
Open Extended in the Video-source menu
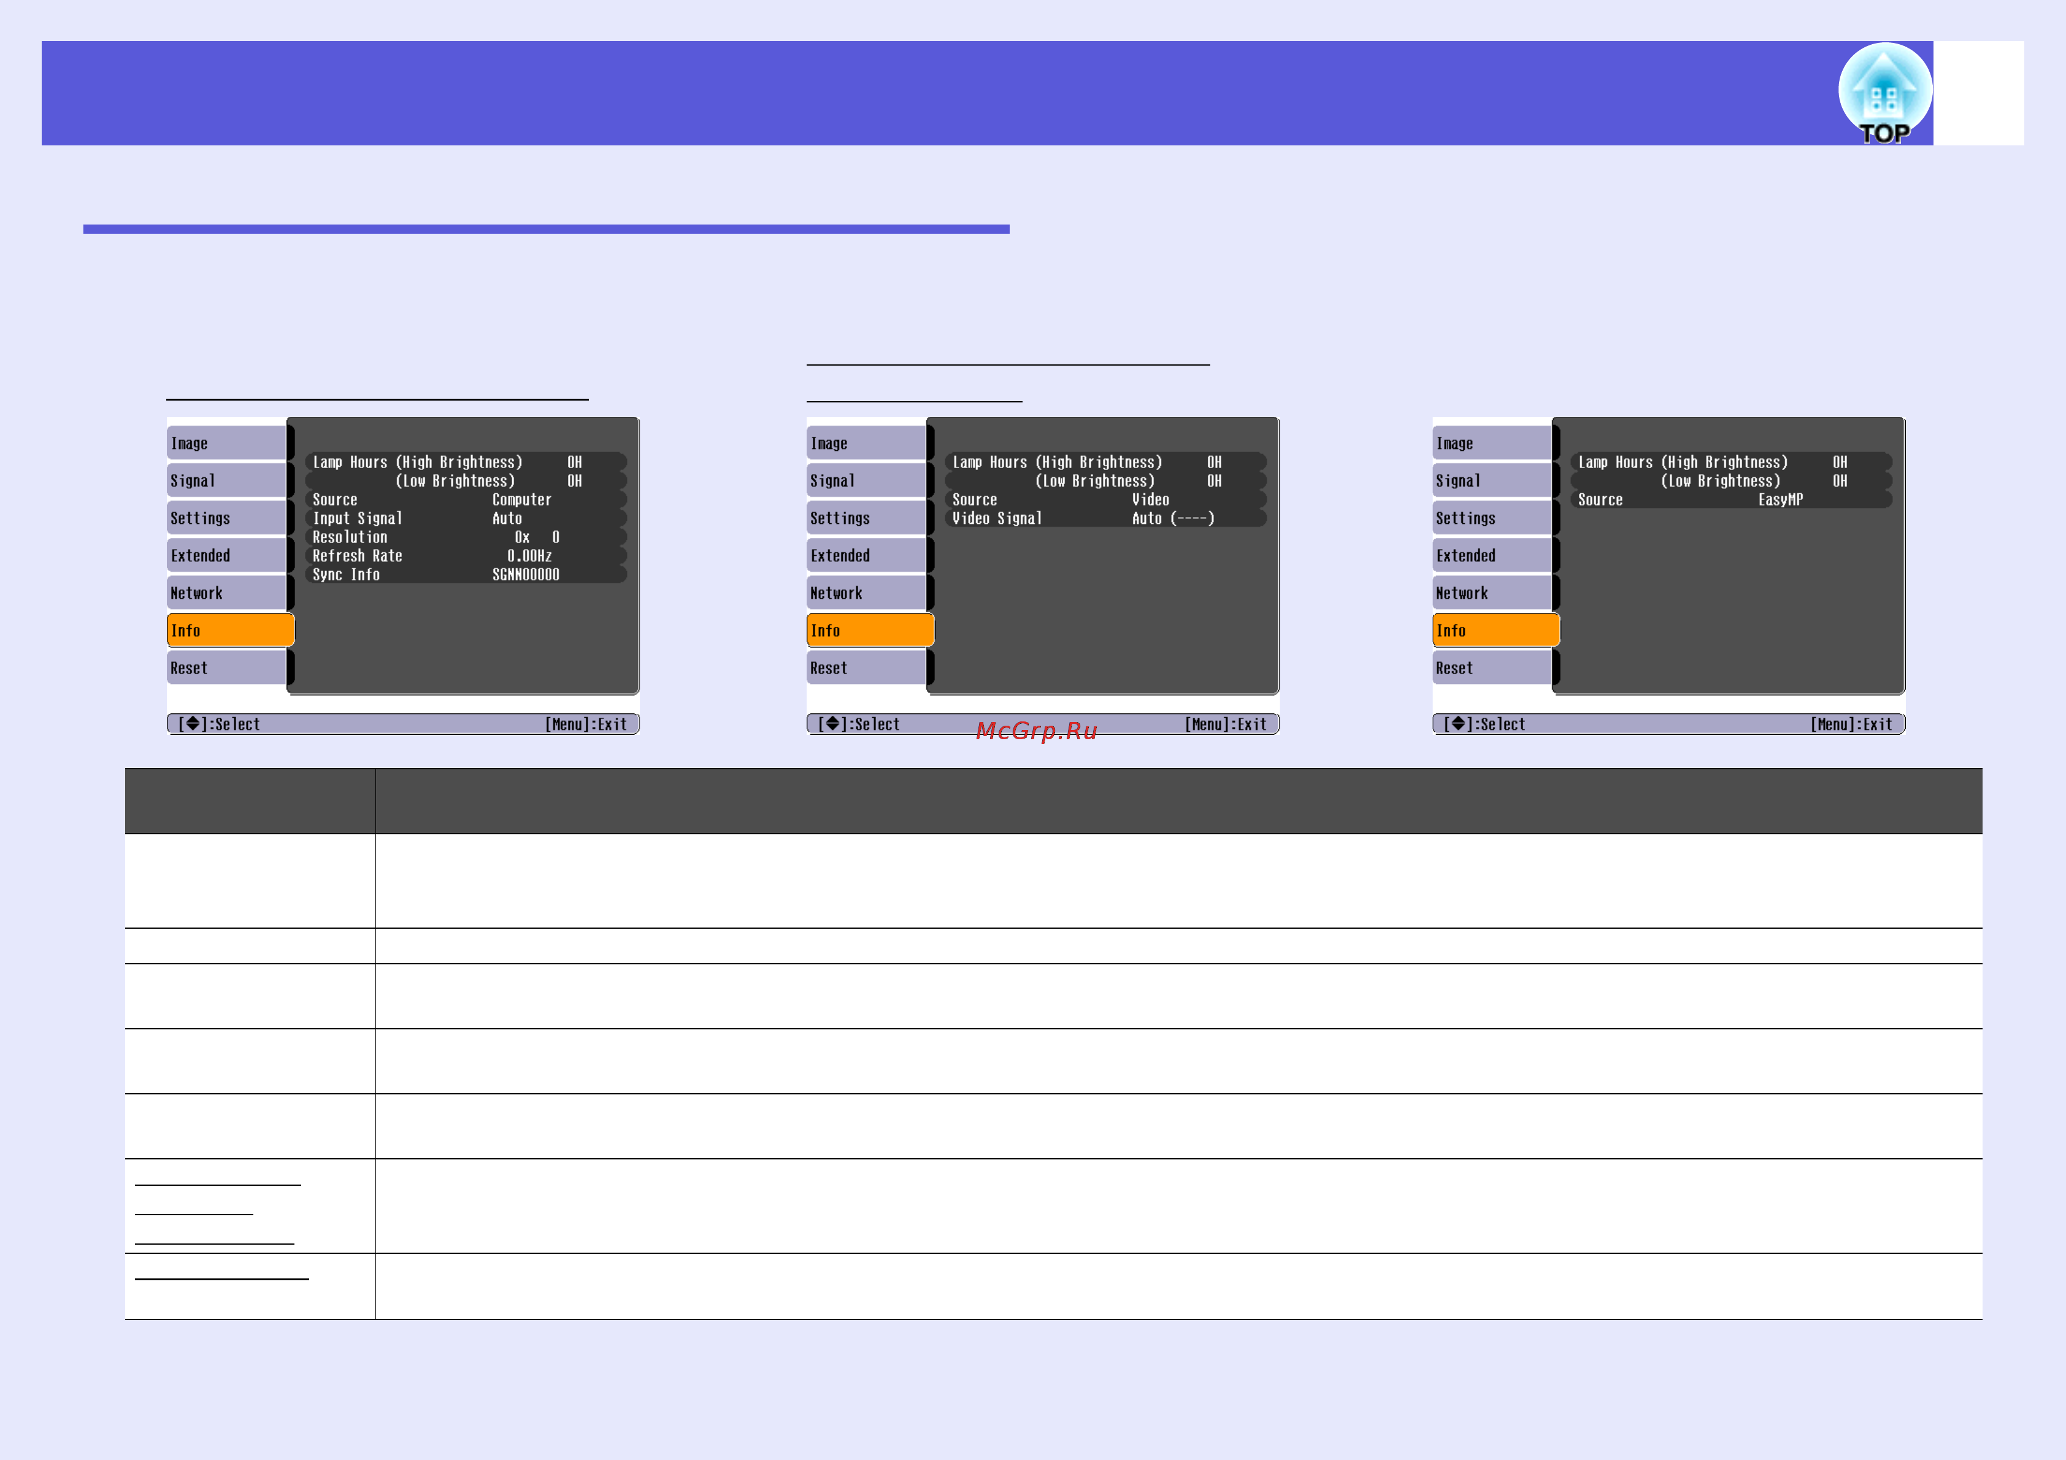(867, 555)
